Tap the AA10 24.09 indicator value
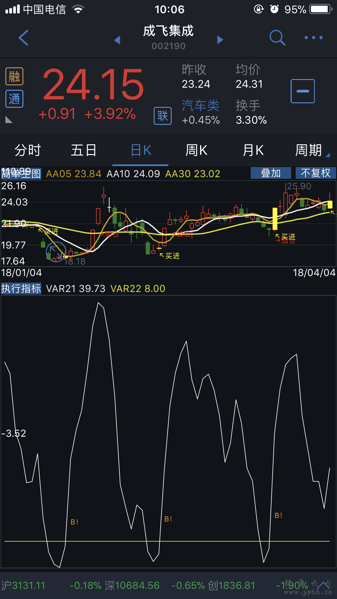 tap(133, 174)
